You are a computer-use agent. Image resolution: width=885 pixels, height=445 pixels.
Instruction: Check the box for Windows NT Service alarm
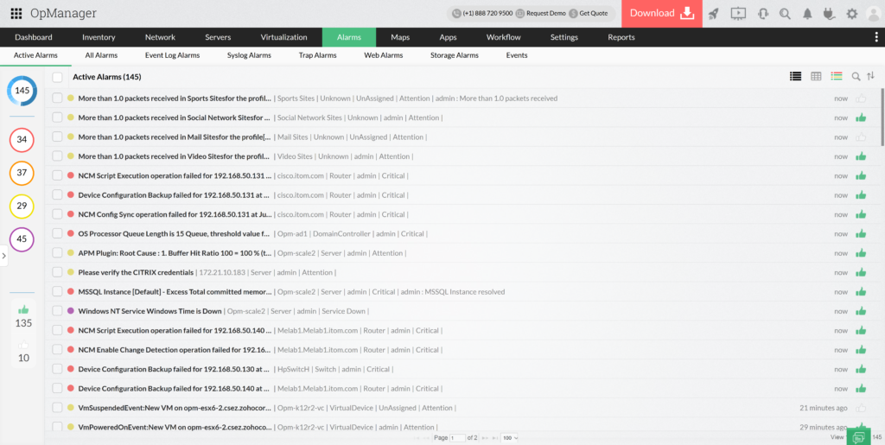coord(57,311)
